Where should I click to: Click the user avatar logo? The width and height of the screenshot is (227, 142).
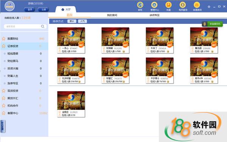point(9,6)
